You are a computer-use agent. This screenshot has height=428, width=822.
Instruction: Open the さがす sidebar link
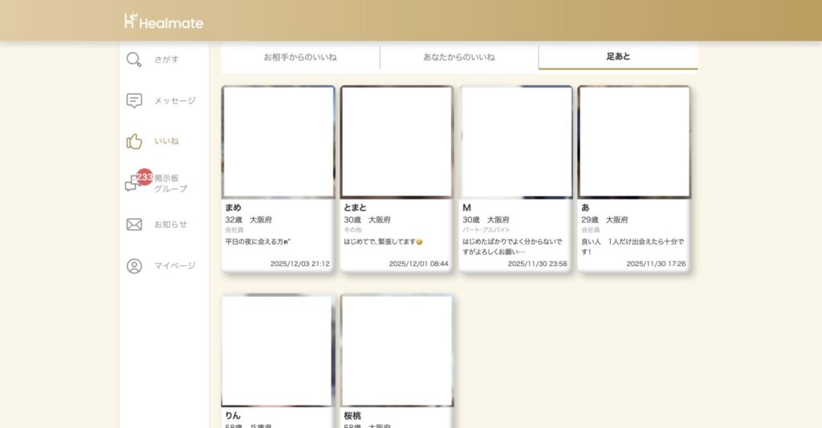tap(167, 59)
